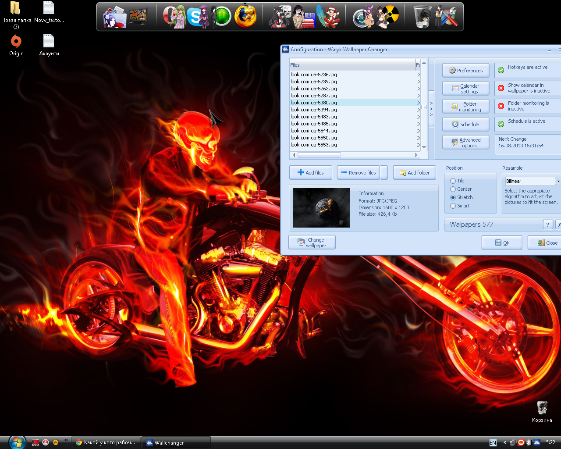Viewport: 561px width, 449px height.
Task: Click Change wallpaper button
Action: [312, 242]
